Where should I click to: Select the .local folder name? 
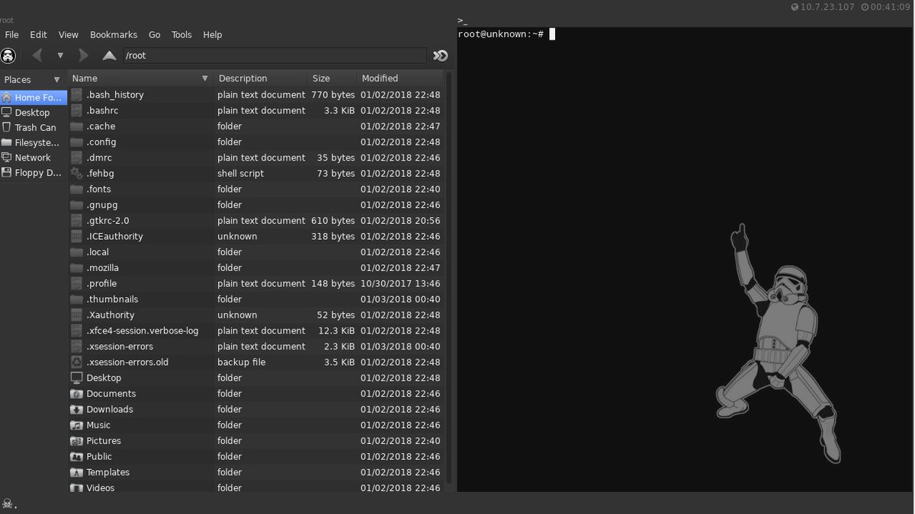click(x=98, y=252)
